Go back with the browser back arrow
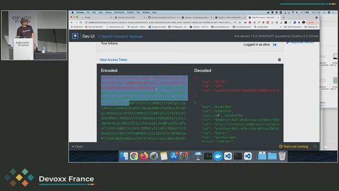This screenshot has height=191, width=339. (72, 22)
